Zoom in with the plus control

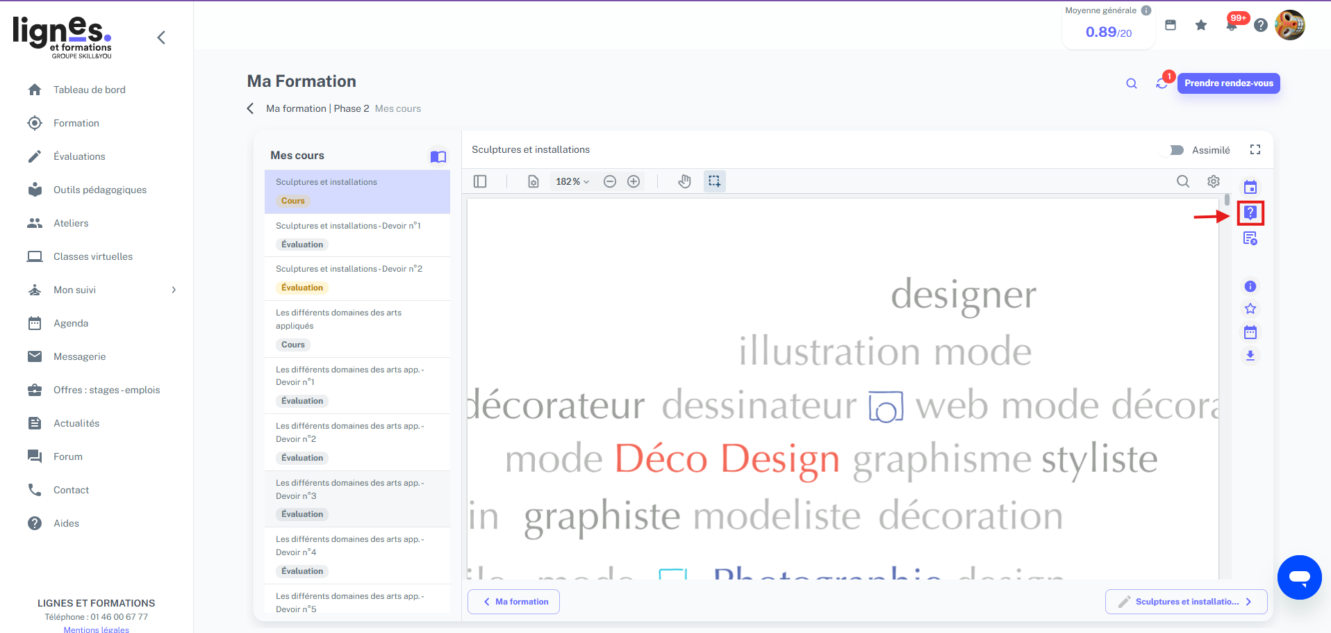[634, 181]
